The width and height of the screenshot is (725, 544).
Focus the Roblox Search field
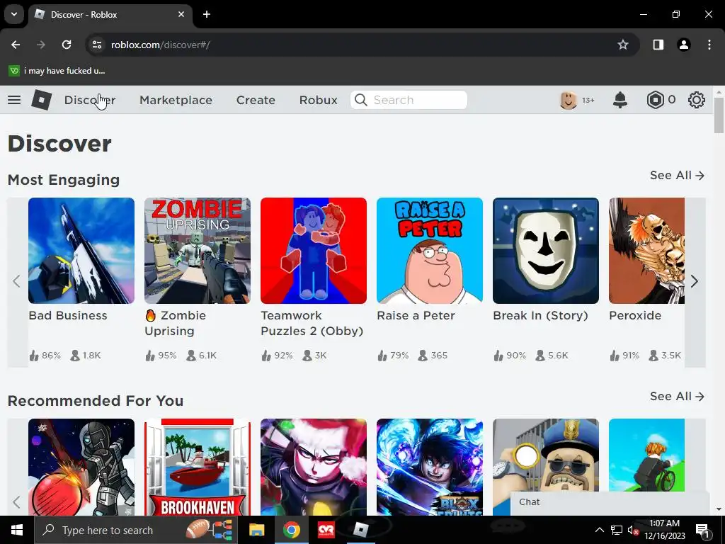coord(409,100)
